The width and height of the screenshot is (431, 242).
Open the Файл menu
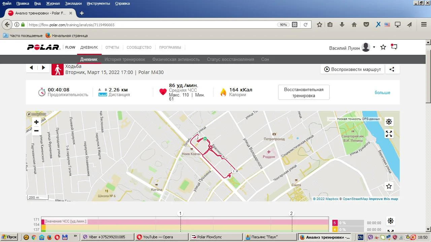tap(7, 3)
